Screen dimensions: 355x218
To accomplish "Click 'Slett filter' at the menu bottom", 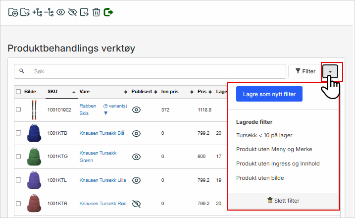I will point(283,201).
